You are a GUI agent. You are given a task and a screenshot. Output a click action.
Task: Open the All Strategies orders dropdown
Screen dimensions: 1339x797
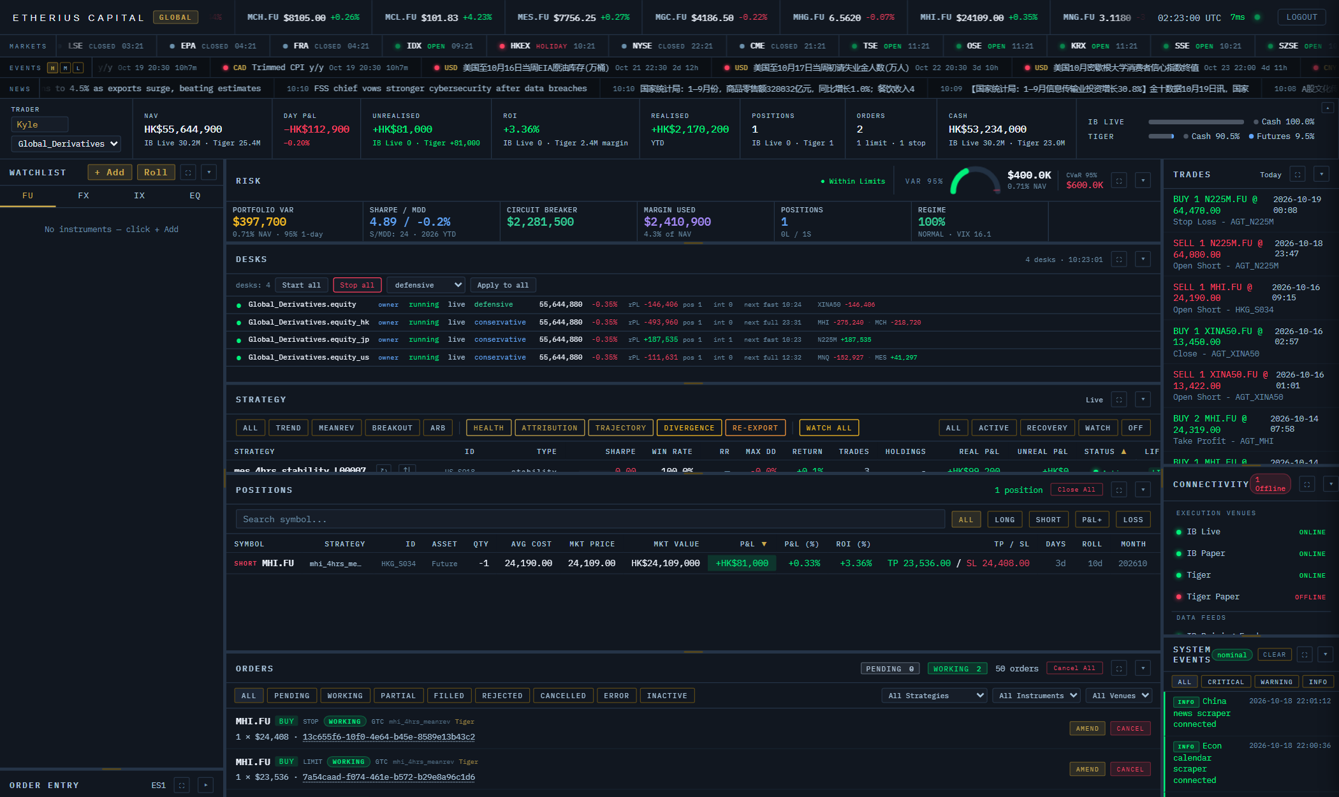click(935, 696)
